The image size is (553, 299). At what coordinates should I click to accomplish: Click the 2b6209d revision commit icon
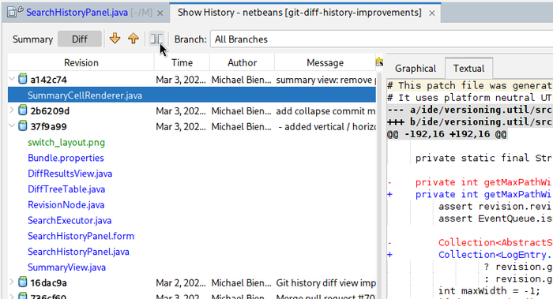(x=23, y=110)
